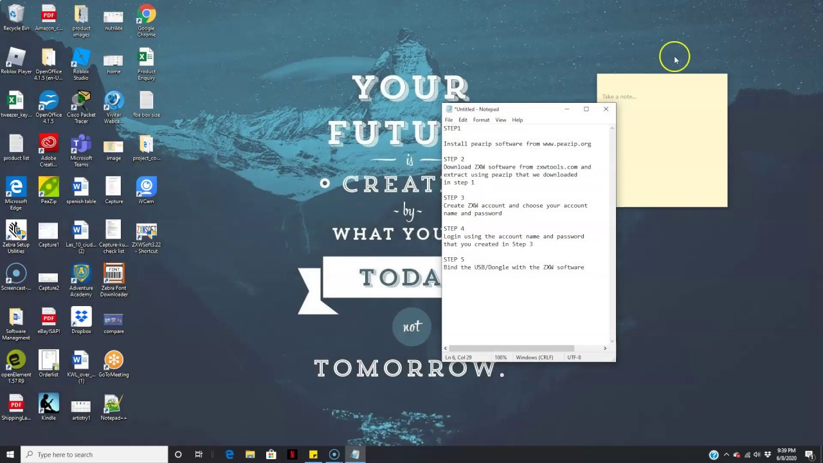Click the 'Ln 6, Col 29' status bar entry
This screenshot has width=823, height=463.
click(458, 358)
